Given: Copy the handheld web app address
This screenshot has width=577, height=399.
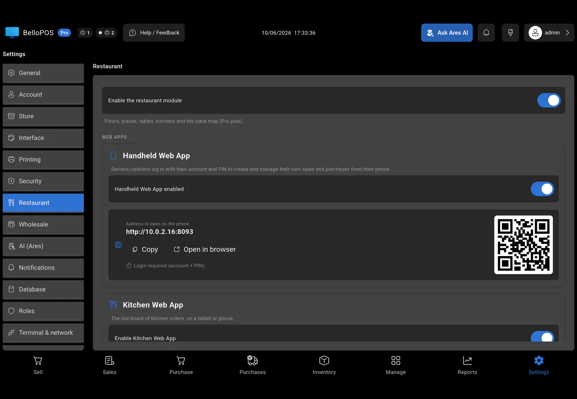Looking at the screenshot, I should (x=145, y=249).
